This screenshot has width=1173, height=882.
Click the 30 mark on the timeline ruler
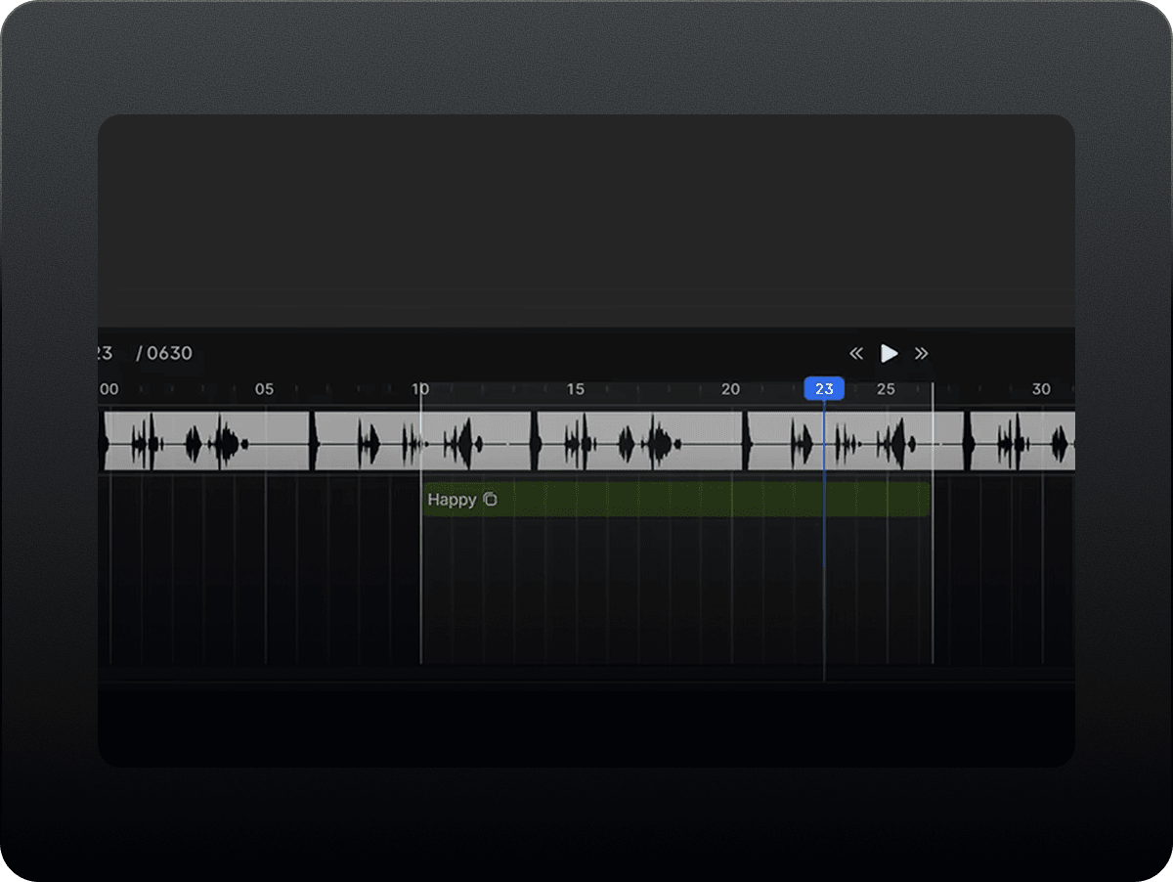[1041, 389]
